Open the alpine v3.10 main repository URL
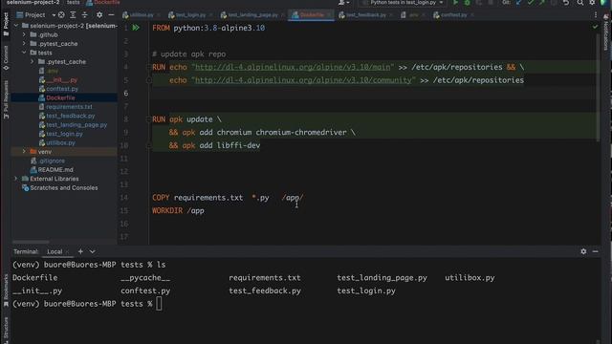 pos(293,67)
